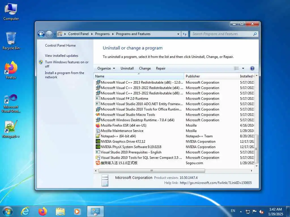Sort by the Installed On column header
Screen dimensions: 290x217
click(247, 76)
